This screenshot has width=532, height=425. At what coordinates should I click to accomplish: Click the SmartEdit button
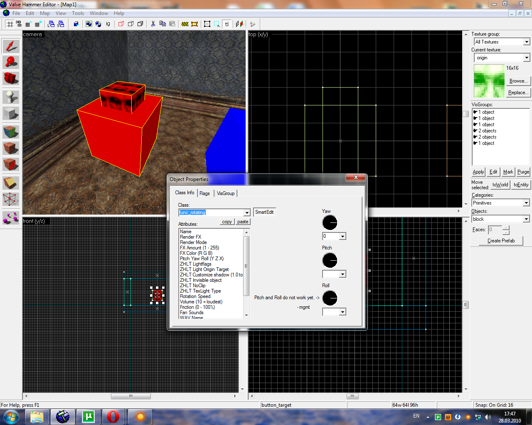click(264, 212)
